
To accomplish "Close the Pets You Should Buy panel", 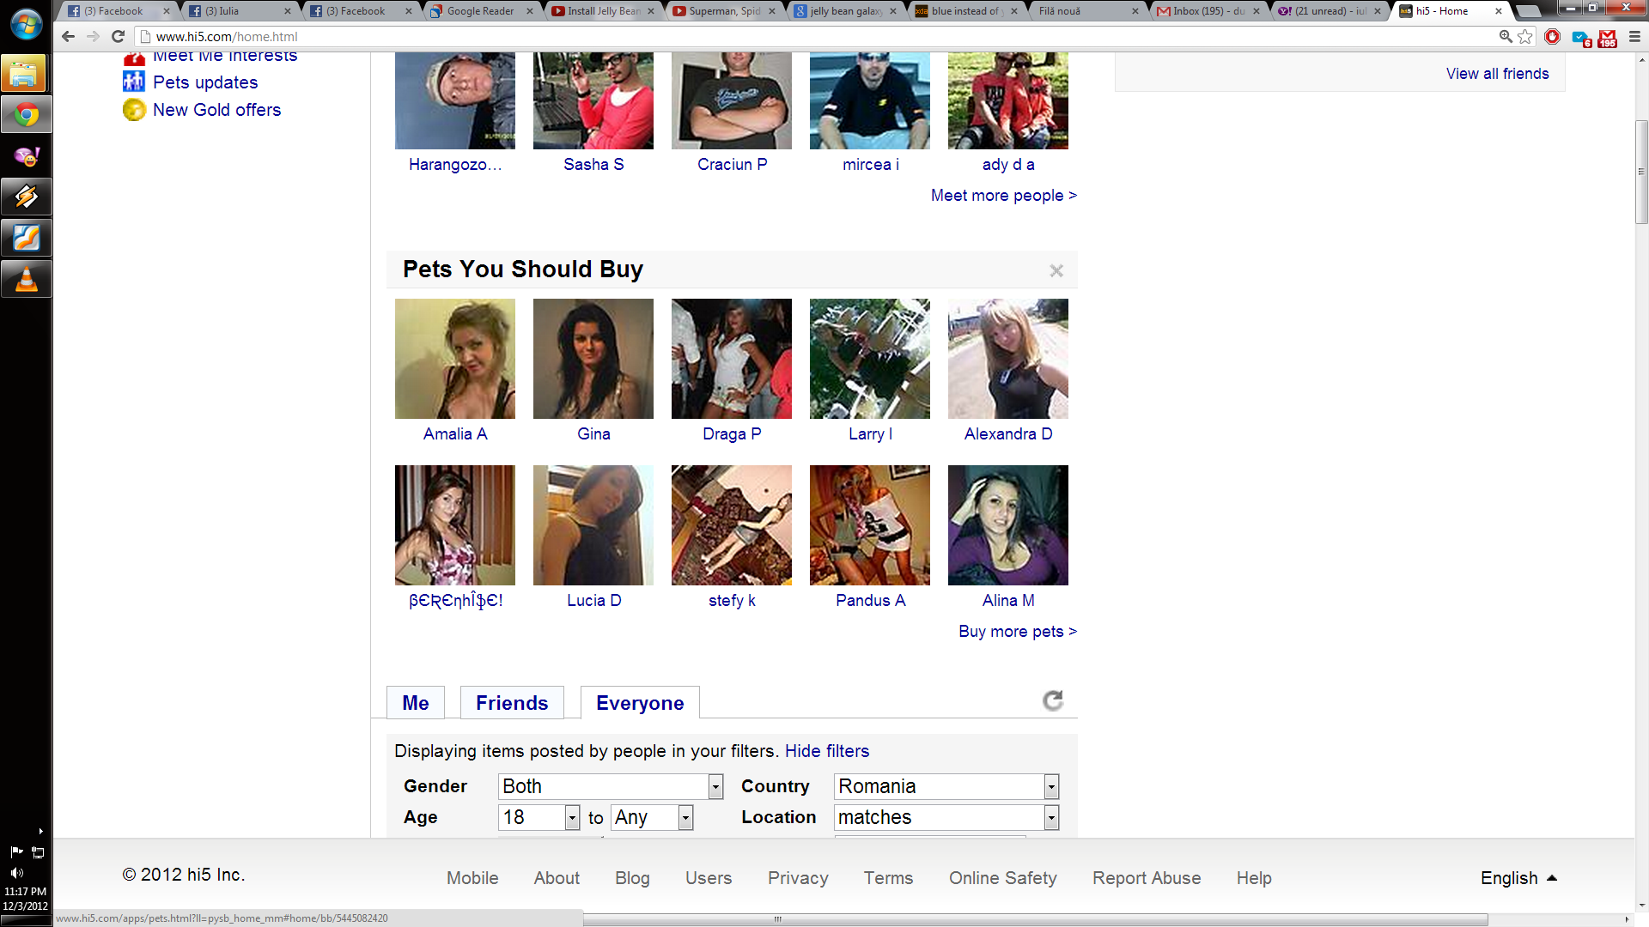I will click(1056, 271).
